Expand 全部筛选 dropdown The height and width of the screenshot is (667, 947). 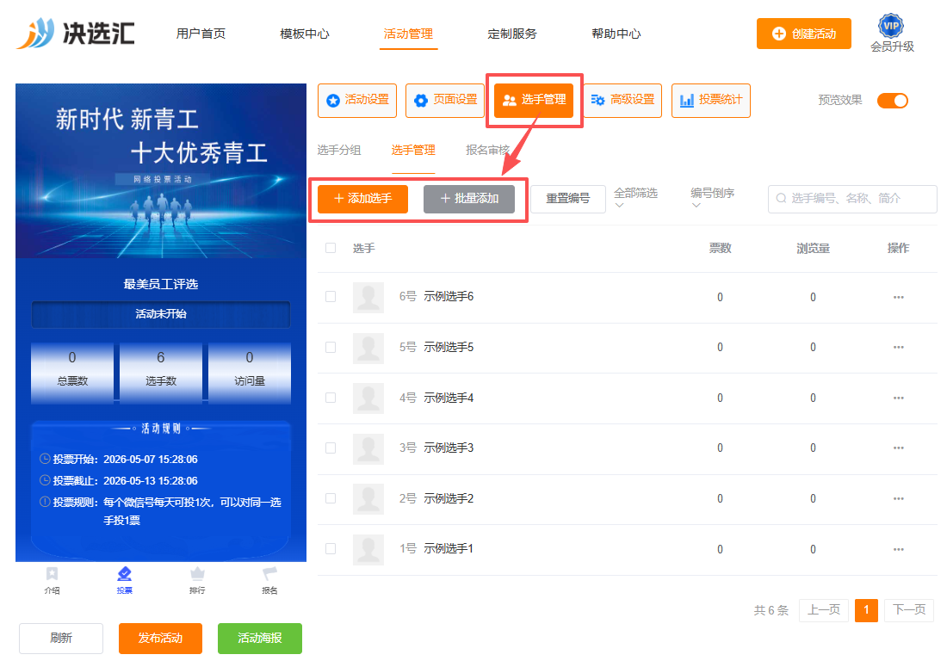pos(635,197)
